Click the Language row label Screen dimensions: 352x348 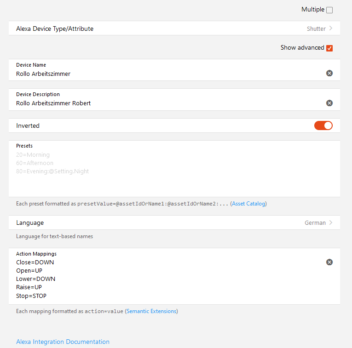[x=30, y=222]
